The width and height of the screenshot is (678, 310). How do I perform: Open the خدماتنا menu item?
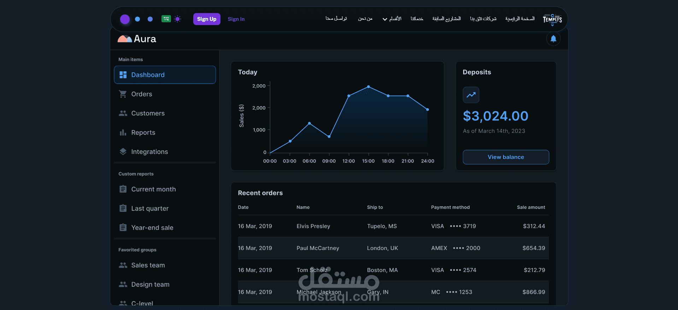point(417,19)
